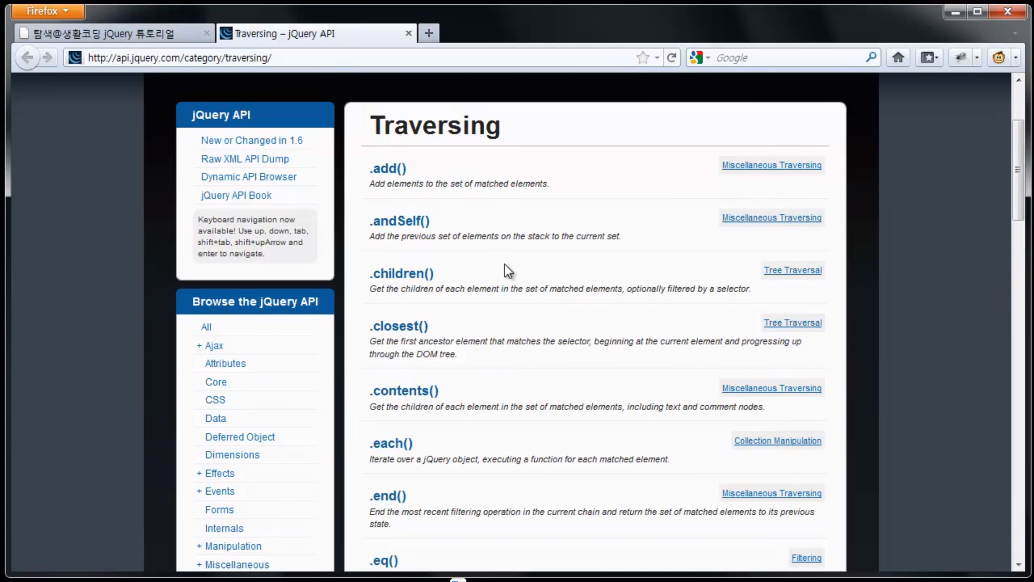Screen dimensions: 1034x582
Task: Open the Firefox application menu dropdown
Action: [47, 11]
